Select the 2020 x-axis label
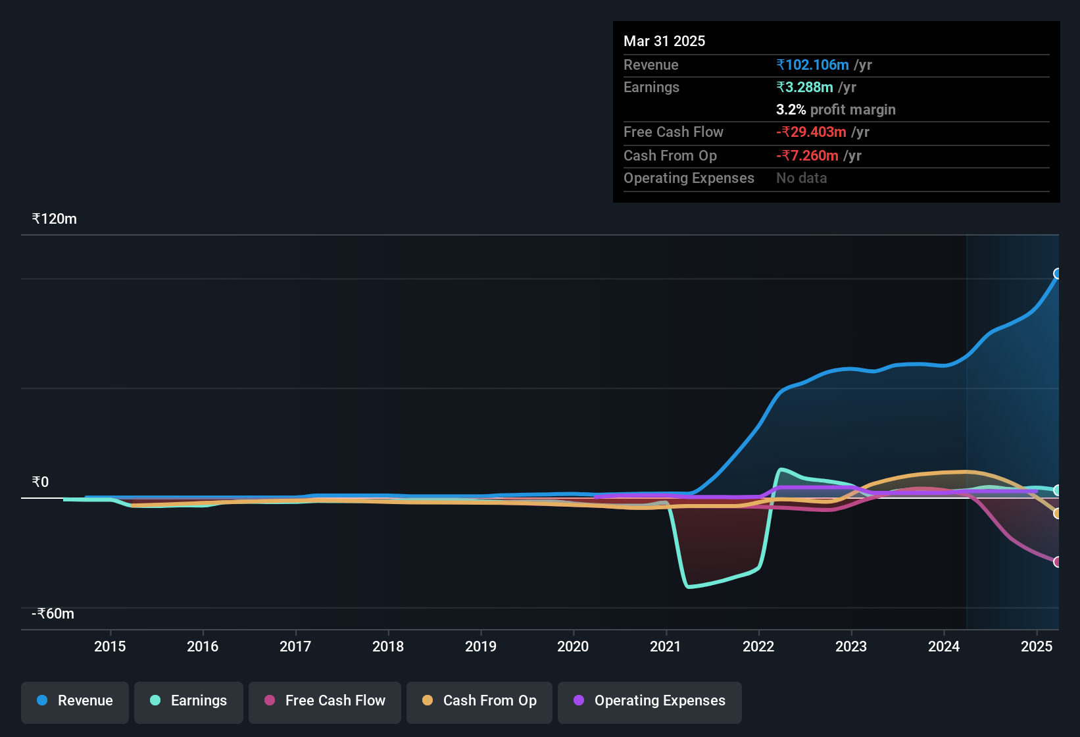The image size is (1080, 737). pos(573,646)
